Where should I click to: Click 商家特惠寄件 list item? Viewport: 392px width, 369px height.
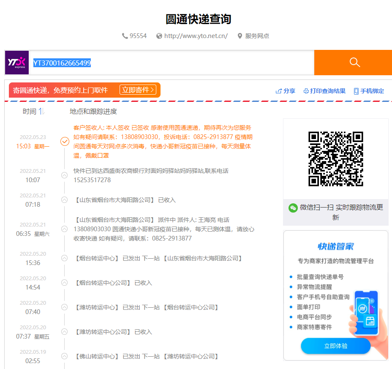coord(314,327)
